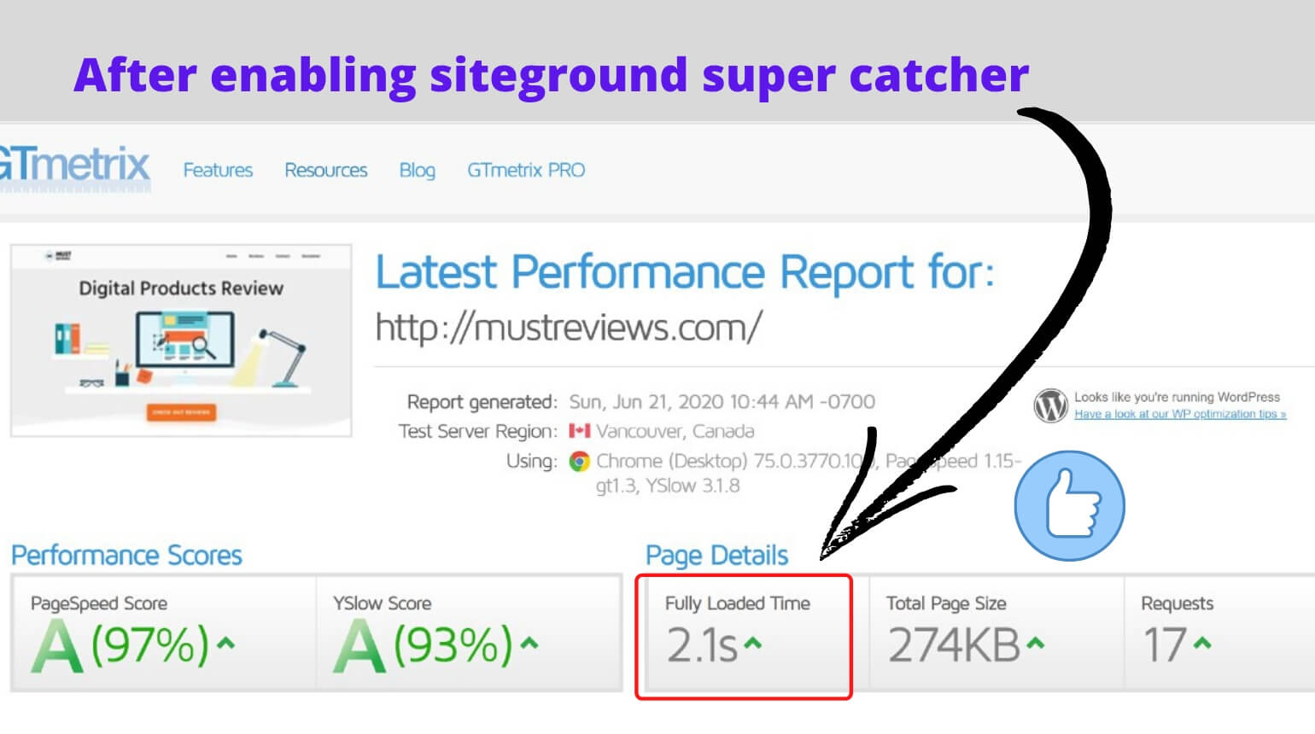
Task: Click the WordPress logo icon
Action: coord(1050,405)
